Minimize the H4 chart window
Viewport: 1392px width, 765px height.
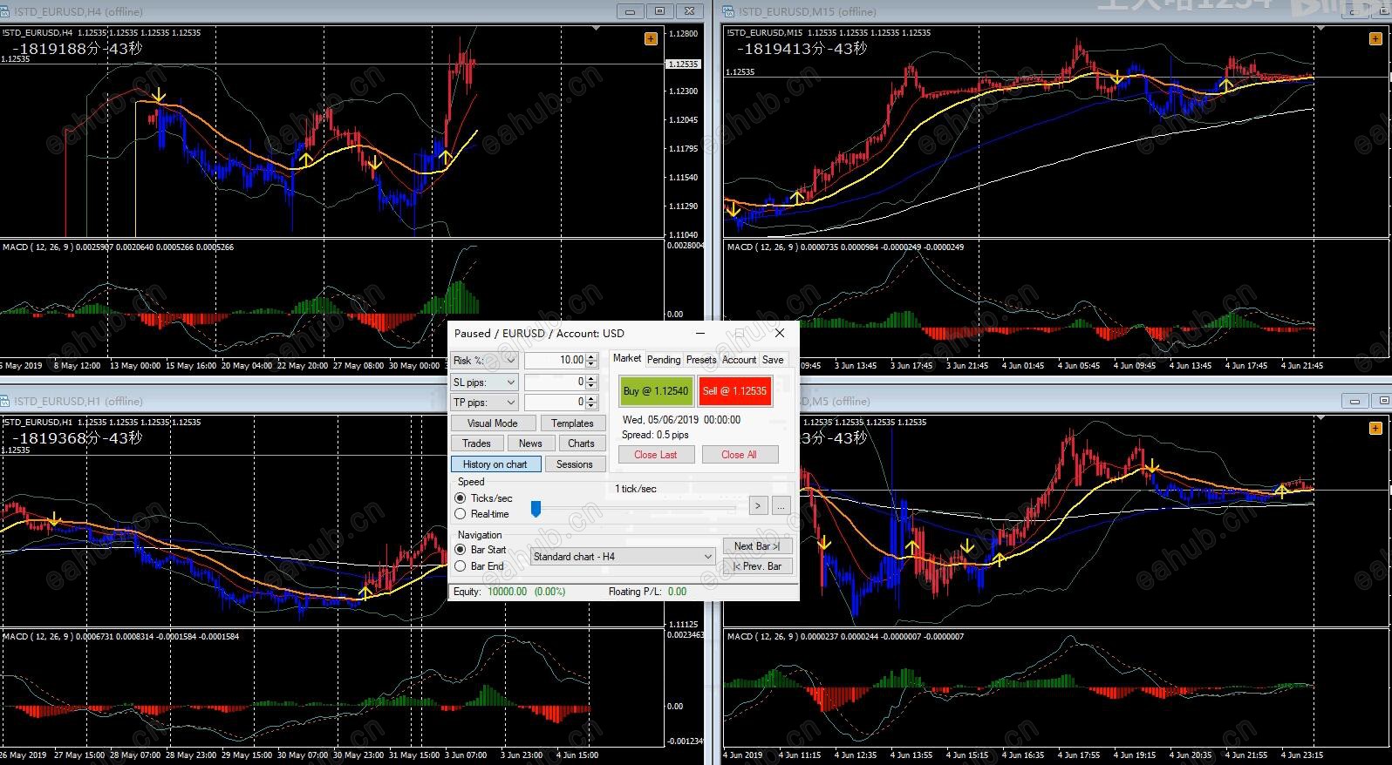(x=631, y=11)
